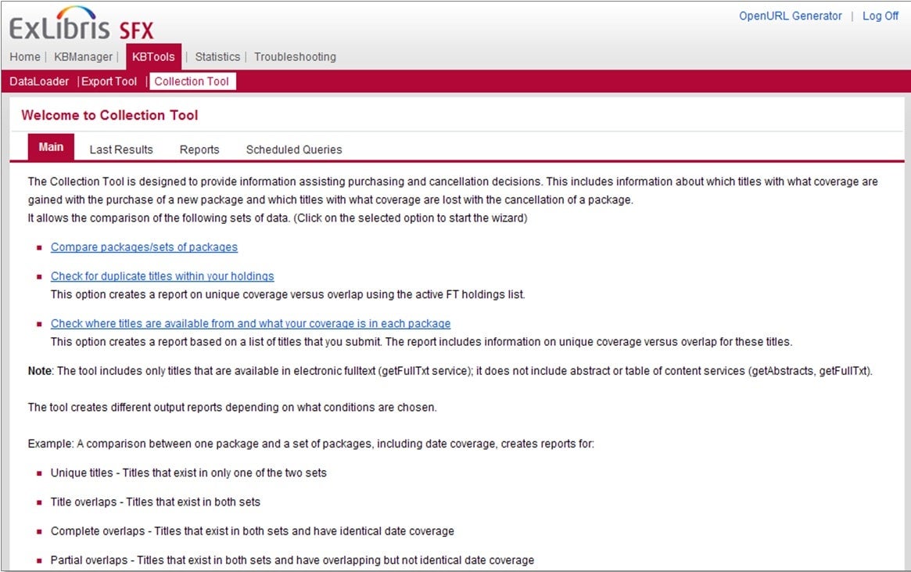Open DataLoader in the submenu bar
The image size is (911, 572).
39,81
